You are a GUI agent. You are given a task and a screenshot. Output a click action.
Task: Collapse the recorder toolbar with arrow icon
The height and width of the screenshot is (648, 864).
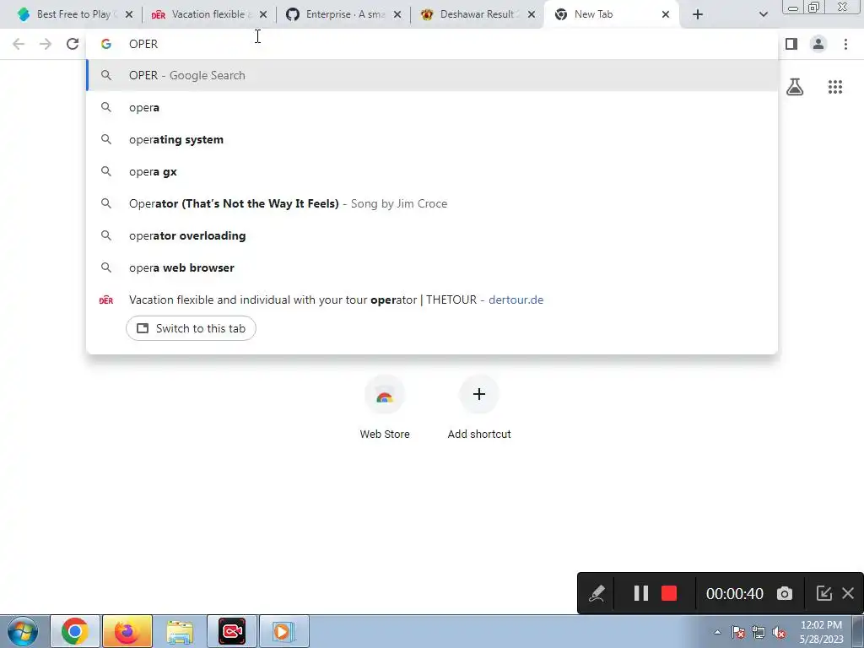pos(823,593)
